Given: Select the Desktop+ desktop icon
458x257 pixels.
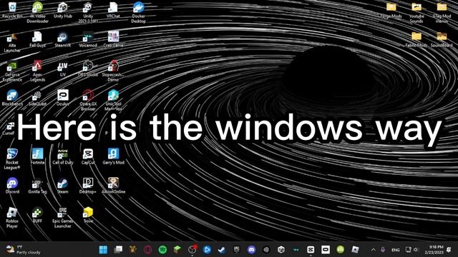Looking at the screenshot, I should 88,186.
